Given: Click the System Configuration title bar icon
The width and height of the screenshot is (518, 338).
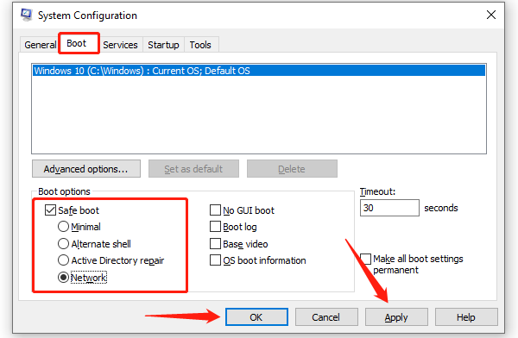Looking at the screenshot, I should [27, 15].
